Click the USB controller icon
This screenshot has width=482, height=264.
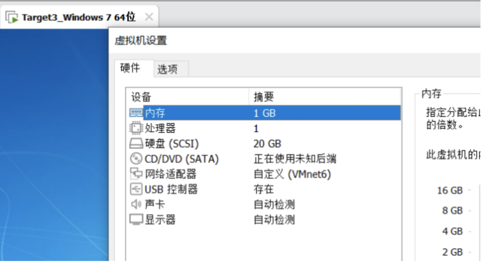136,189
